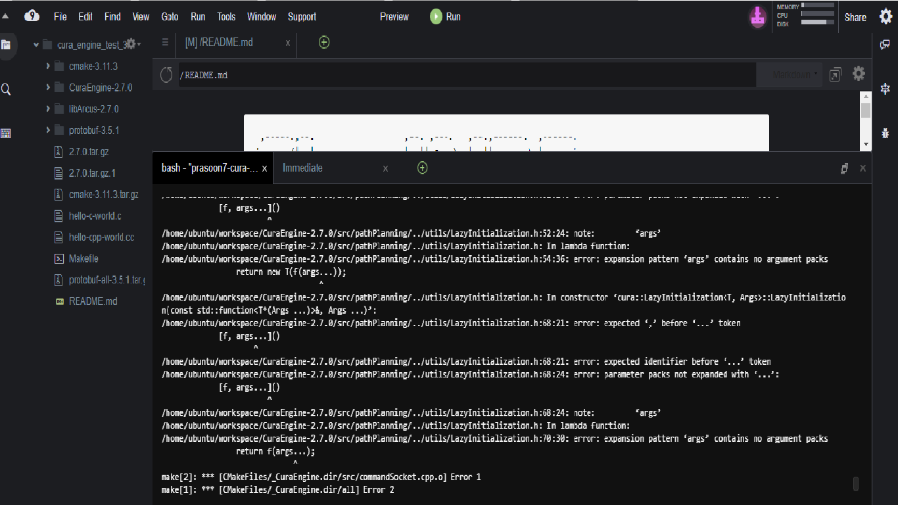This screenshot has height=505, width=898.
Task: Click the Cloud9 logo icon
Action: 32,16
